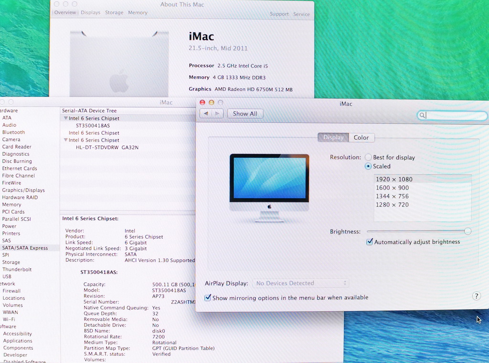Viewport: 489px width, 363px height.
Task: Select Audio in the sidebar
Action: pos(9,125)
